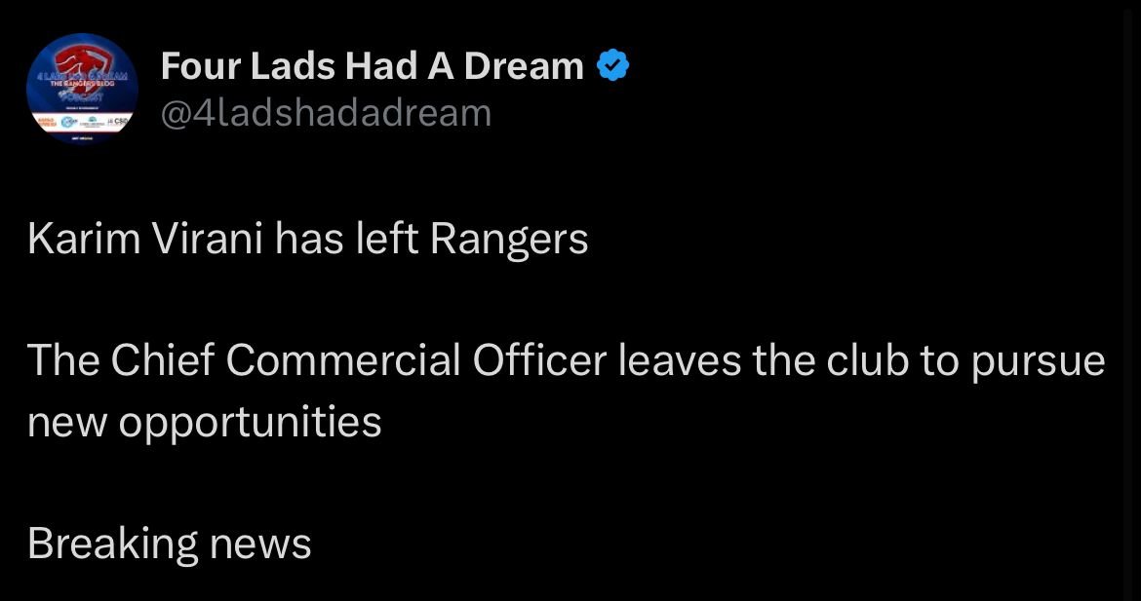Open the Four Lads Had A Dream profile name

point(372,66)
